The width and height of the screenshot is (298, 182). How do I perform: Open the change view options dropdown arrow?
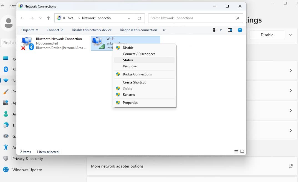click(221, 30)
